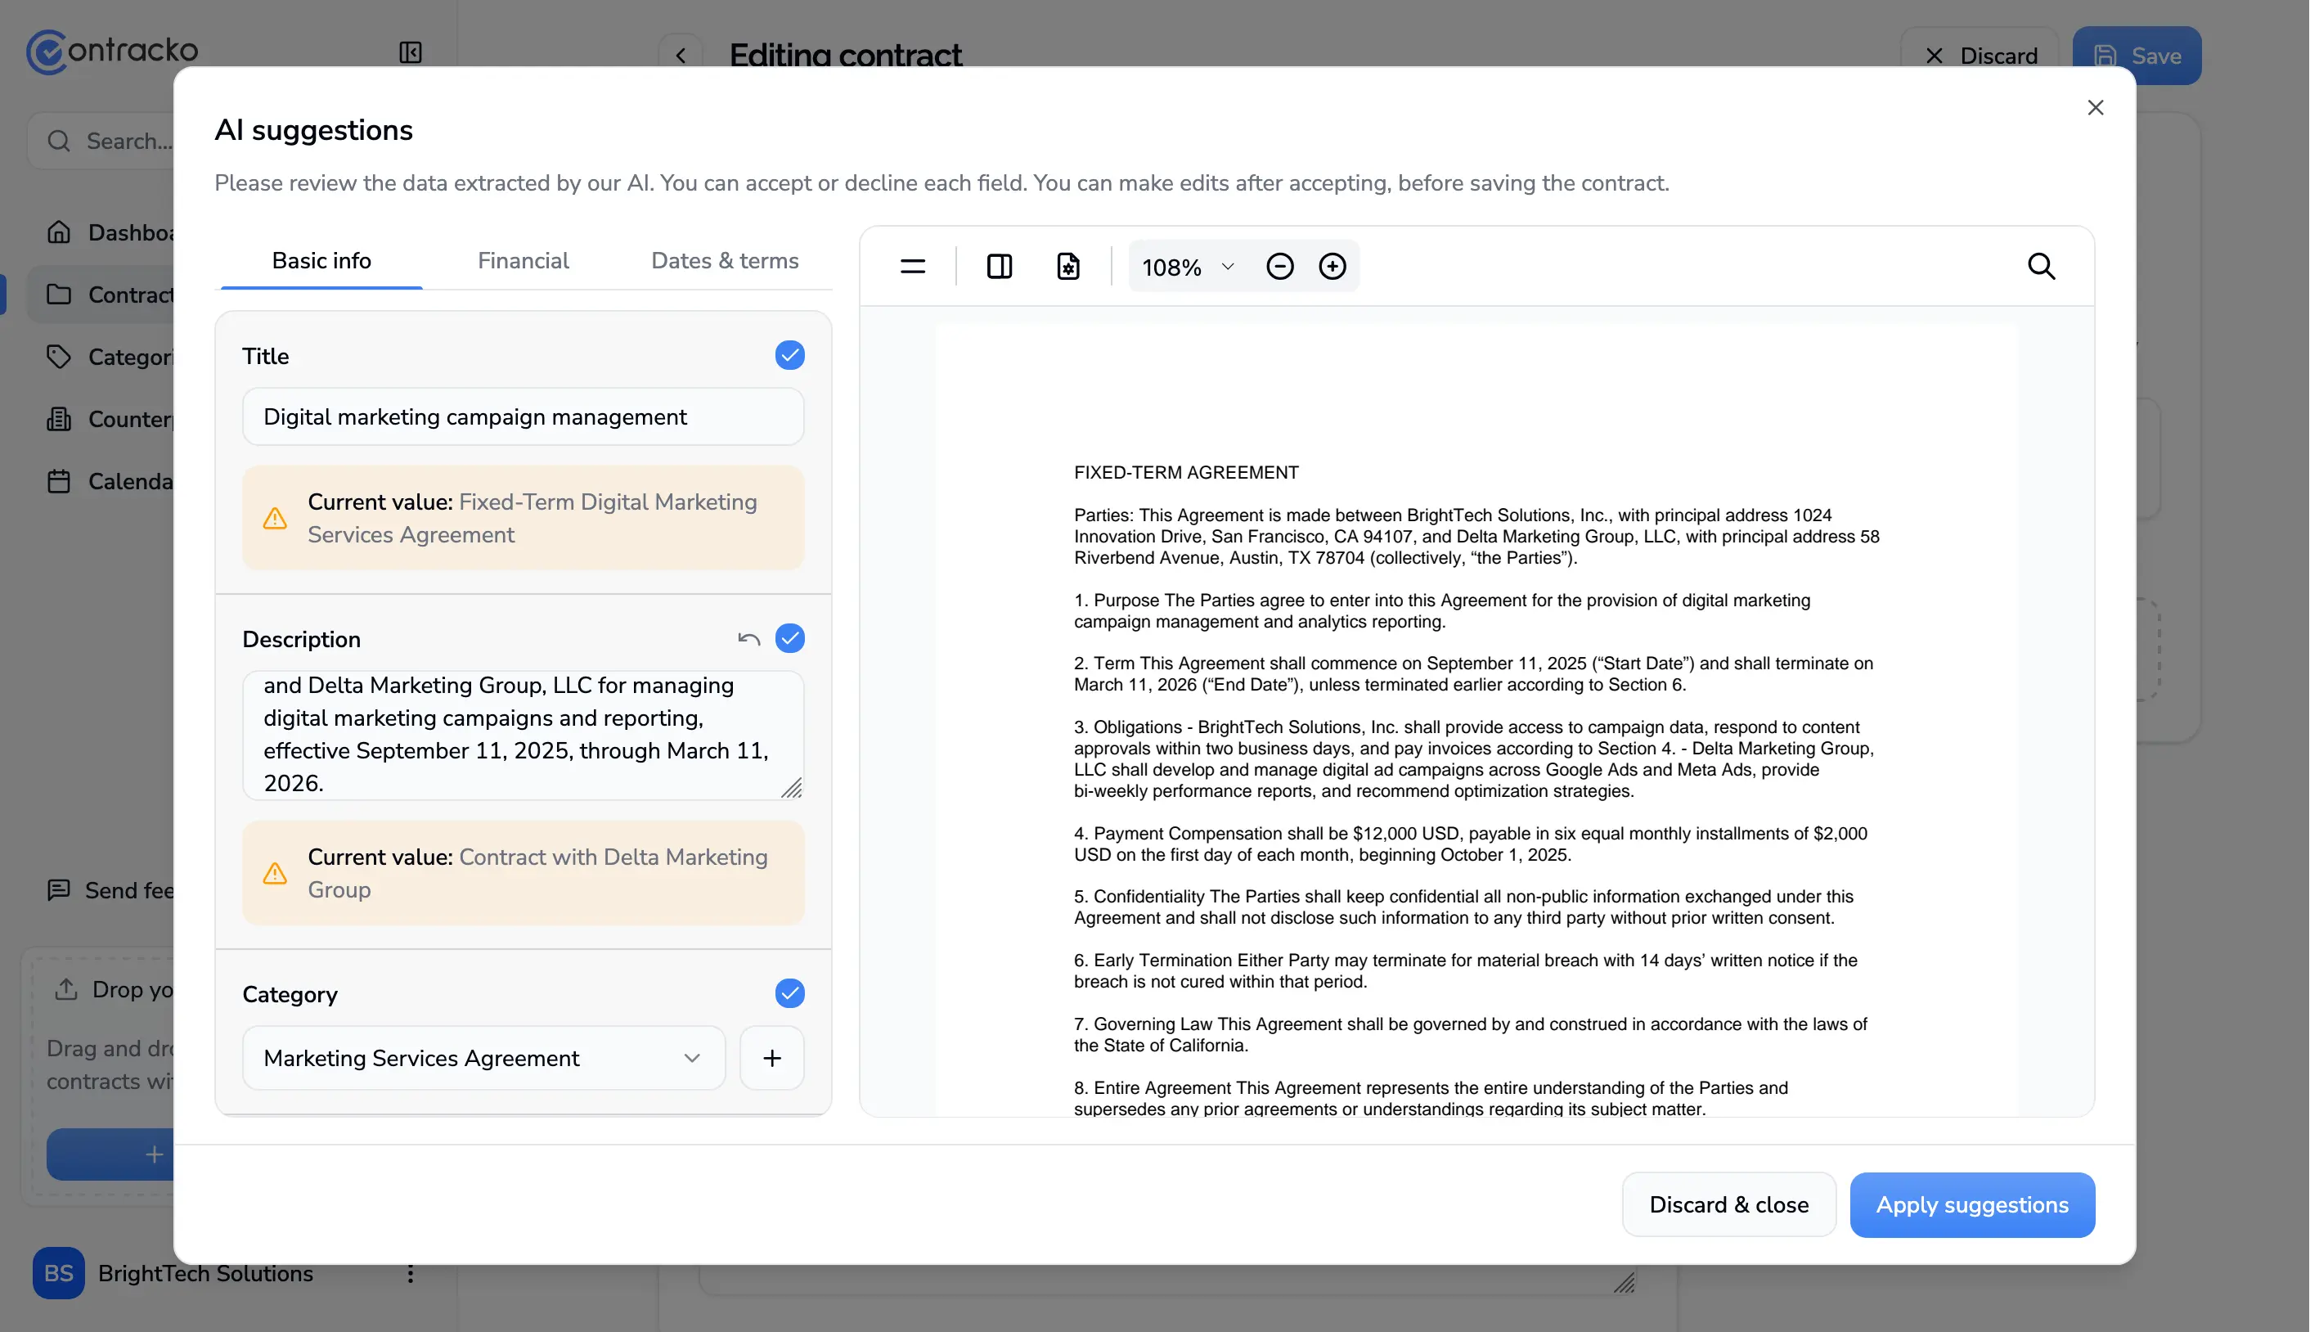The height and width of the screenshot is (1332, 2310).
Task: Add a new category with plus button
Action: [772, 1059]
